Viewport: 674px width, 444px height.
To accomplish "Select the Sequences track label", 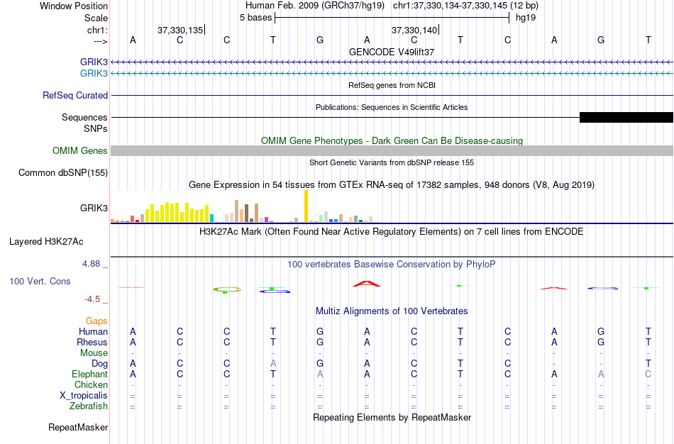I will [84, 117].
